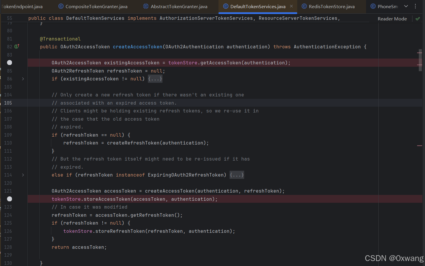Expand folded block at line 114
425x266 pixels.
click(23, 175)
